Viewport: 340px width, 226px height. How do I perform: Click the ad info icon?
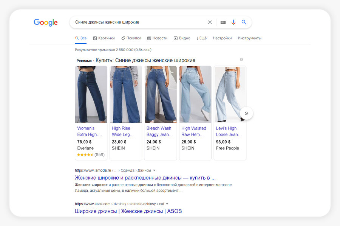pos(241,60)
